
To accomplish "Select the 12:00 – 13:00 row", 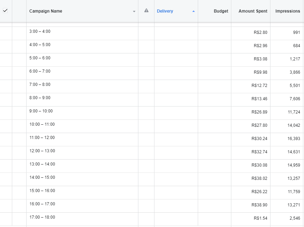I will point(42,151).
